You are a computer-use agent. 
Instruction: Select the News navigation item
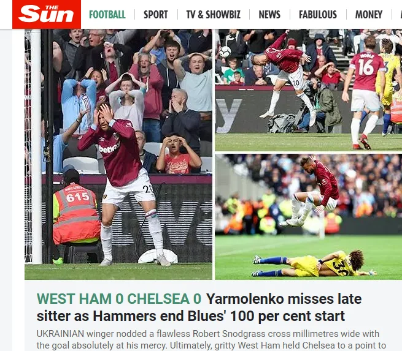pos(269,15)
